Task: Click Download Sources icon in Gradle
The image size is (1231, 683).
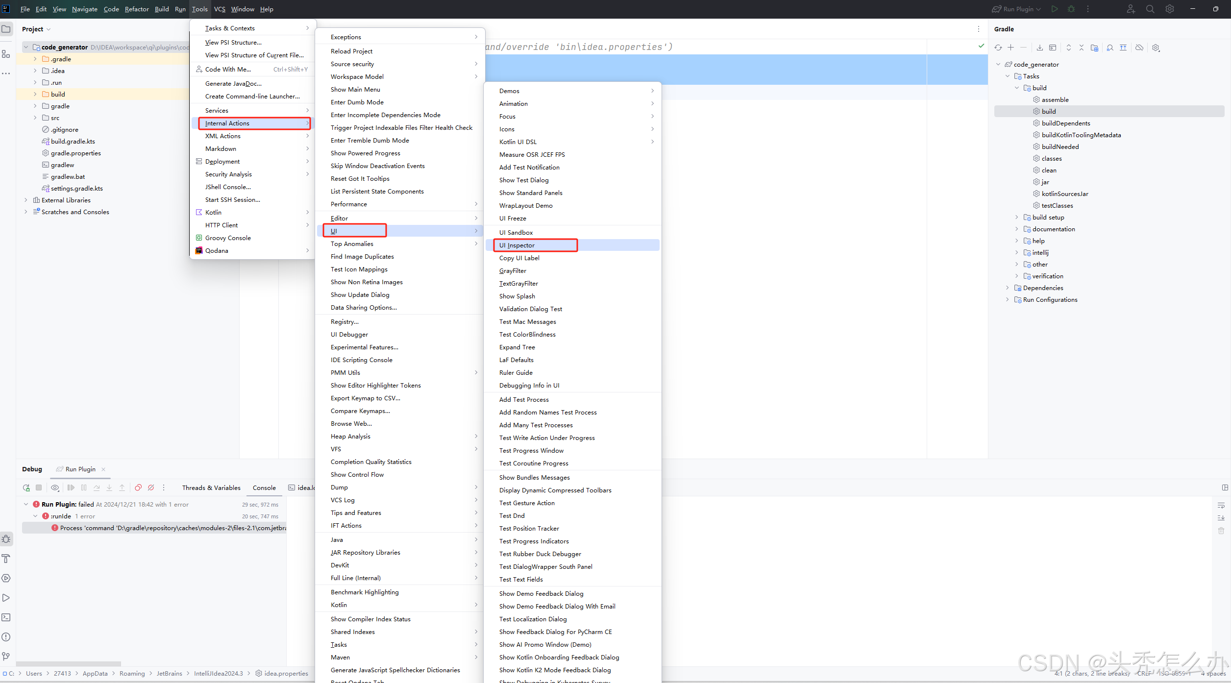Action: point(1040,48)
